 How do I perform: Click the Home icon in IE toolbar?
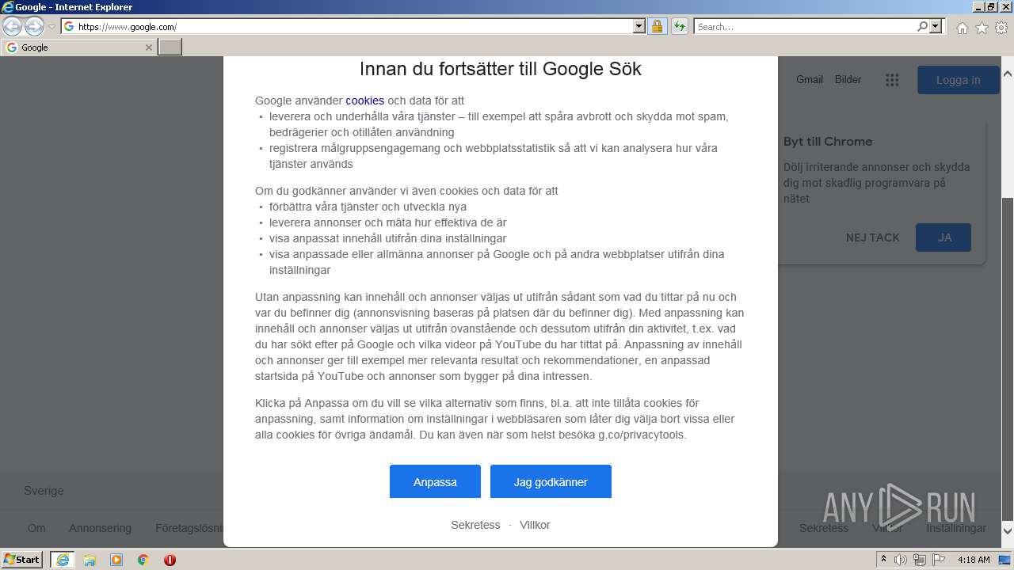pyautogui.click(x=962, y=28)
